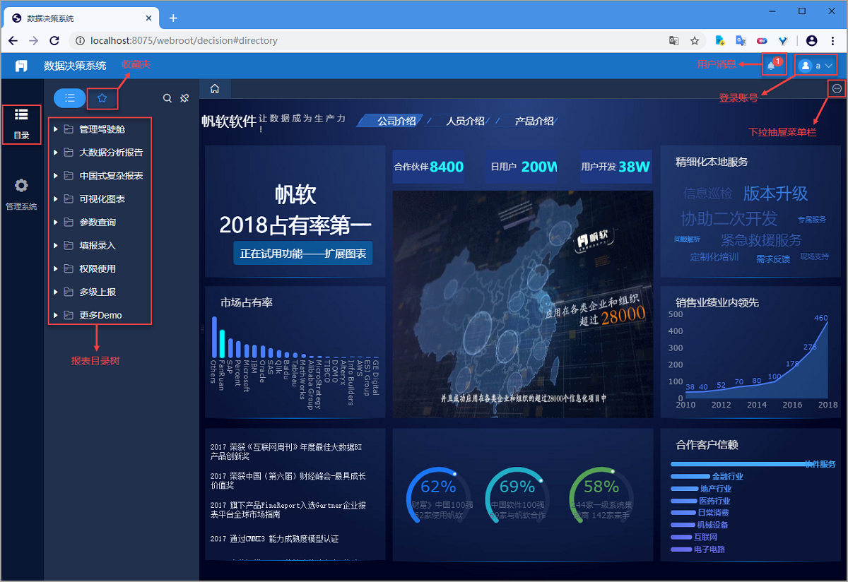Click the 合作伙伴 8400 statistic

[x=429, y=167]
